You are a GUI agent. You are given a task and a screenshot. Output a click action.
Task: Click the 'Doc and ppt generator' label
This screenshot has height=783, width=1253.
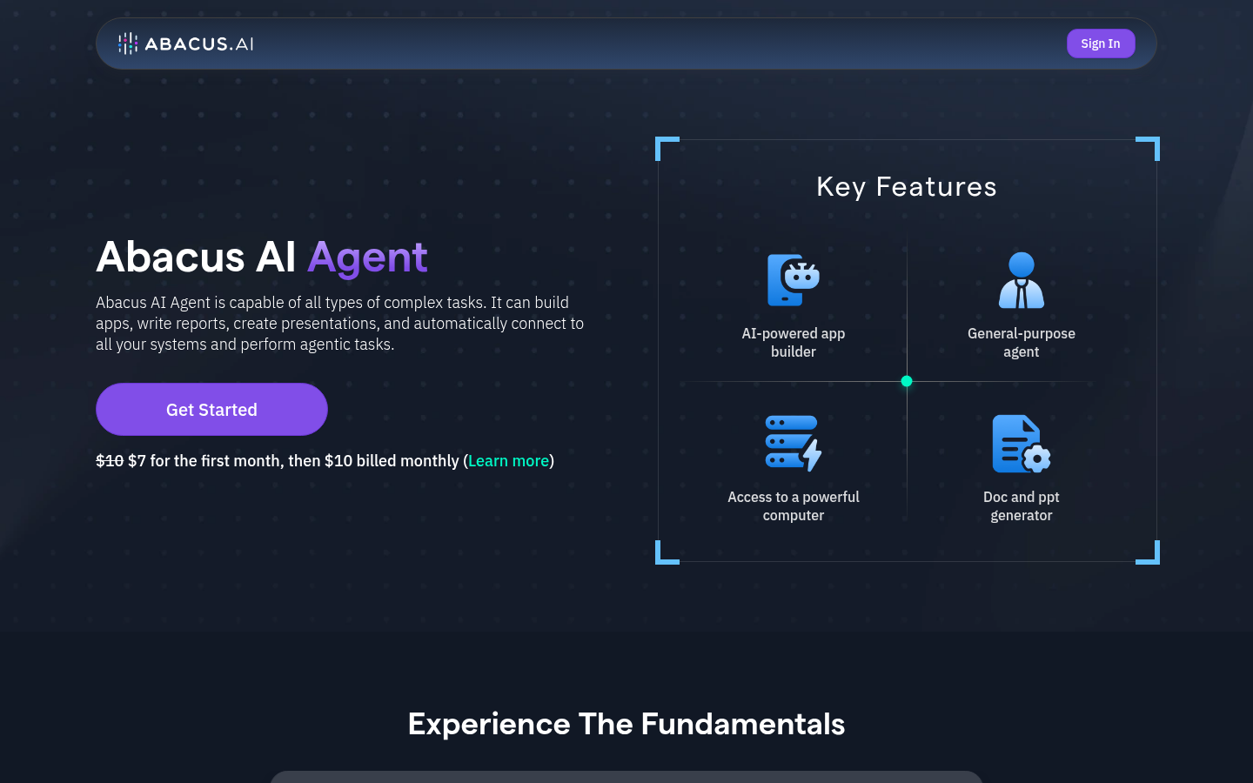1022,506
